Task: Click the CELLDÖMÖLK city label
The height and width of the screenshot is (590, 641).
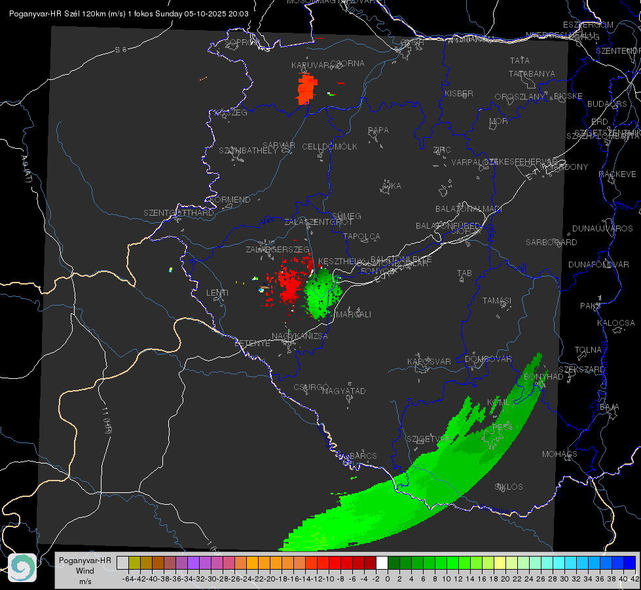Action: (x=330, y=147)
